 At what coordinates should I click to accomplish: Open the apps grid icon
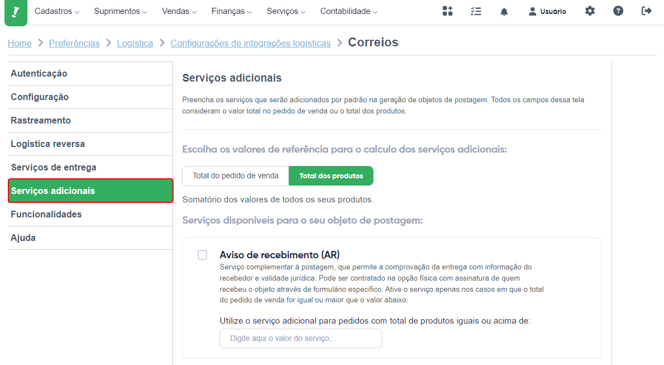(x=447, y=11)
